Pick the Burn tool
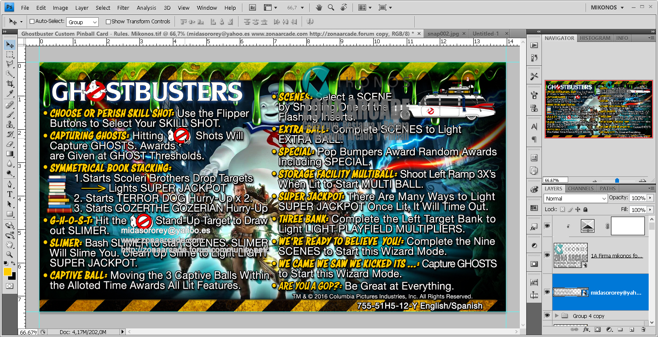The width and height of the screenshot is (658, 337). click(10, 173)
